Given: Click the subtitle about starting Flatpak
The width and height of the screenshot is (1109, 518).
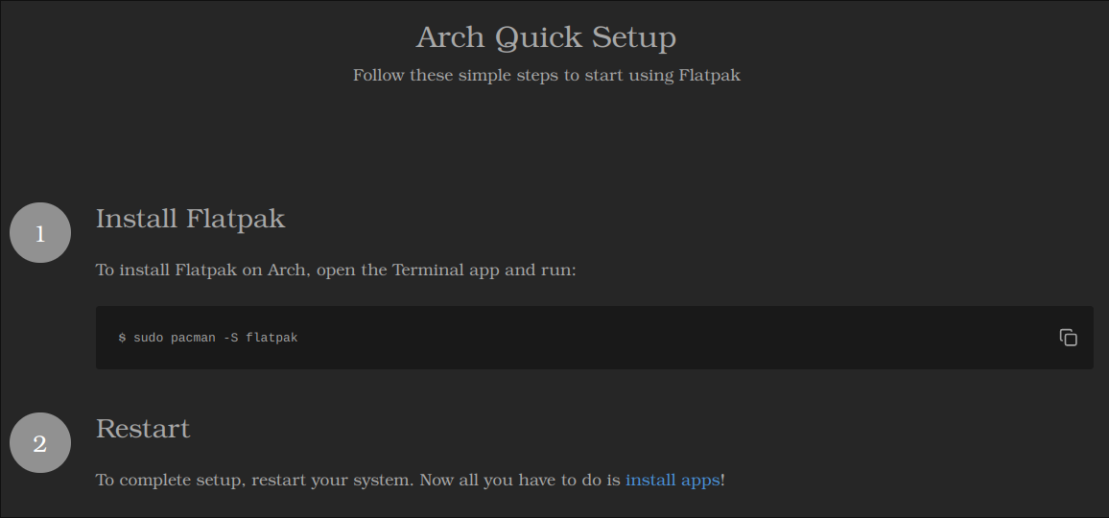Looking at the screenshot, I should [x=546, y=75].
